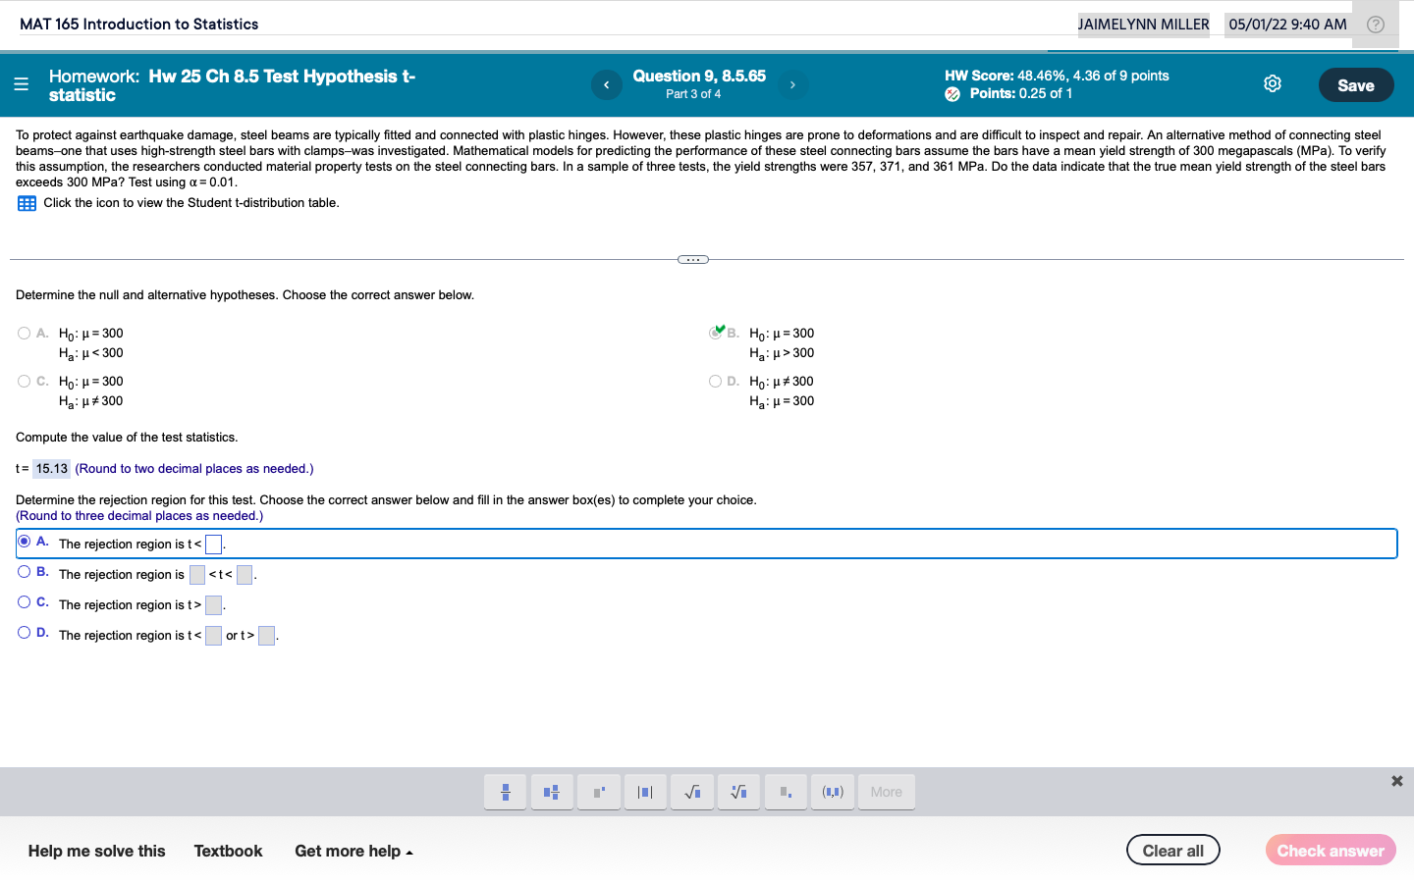This screenshot has height=883, width=1414.
Task: Select hypothesis option A with μ<300
Action: click(x=25, y=334)
